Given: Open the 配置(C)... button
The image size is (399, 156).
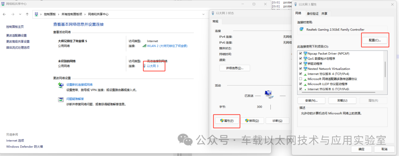Looking at the screenshot, I should point(375,40).
